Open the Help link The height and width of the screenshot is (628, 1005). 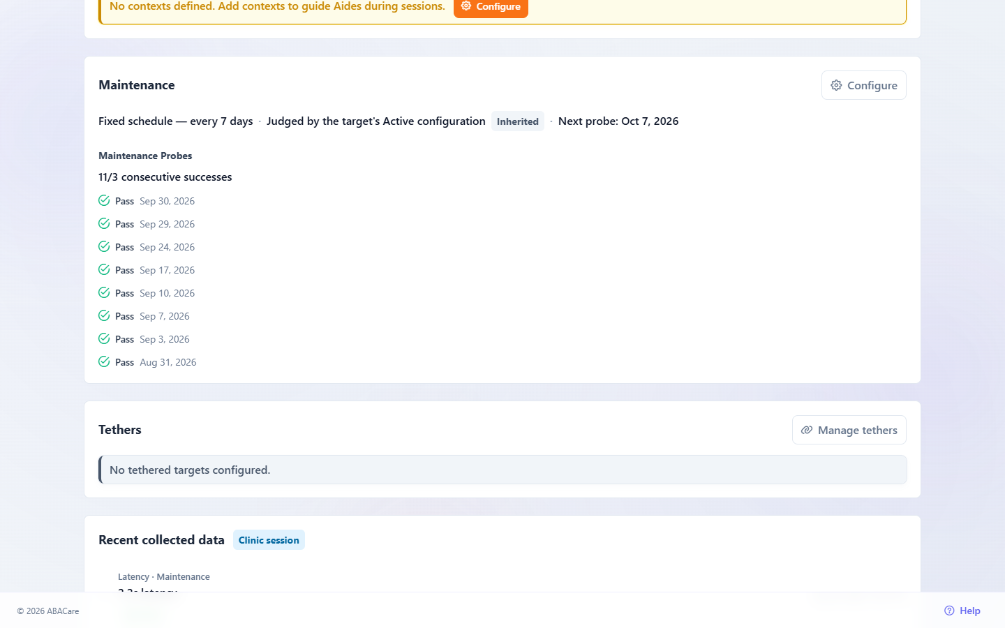(x=962, y=611)
